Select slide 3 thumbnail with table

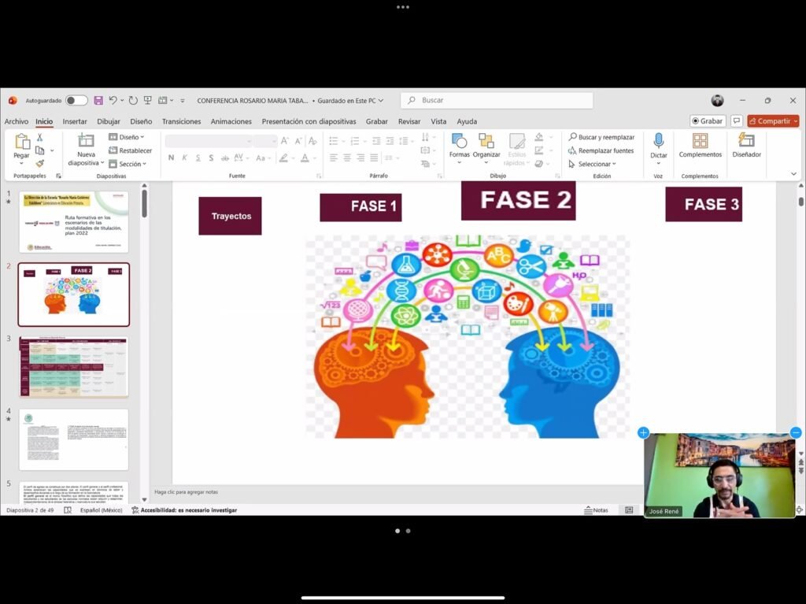(73, 368)
